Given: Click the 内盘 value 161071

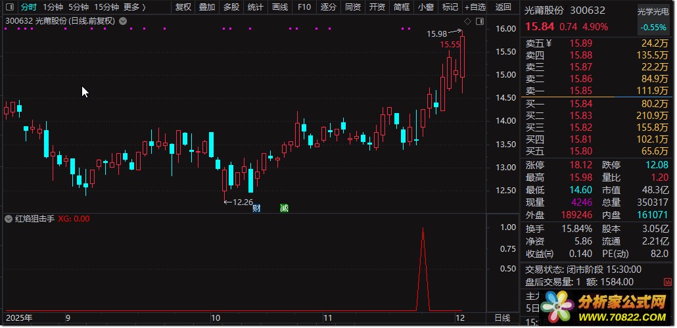Looking at the screenshot, I should click(653, 214).
